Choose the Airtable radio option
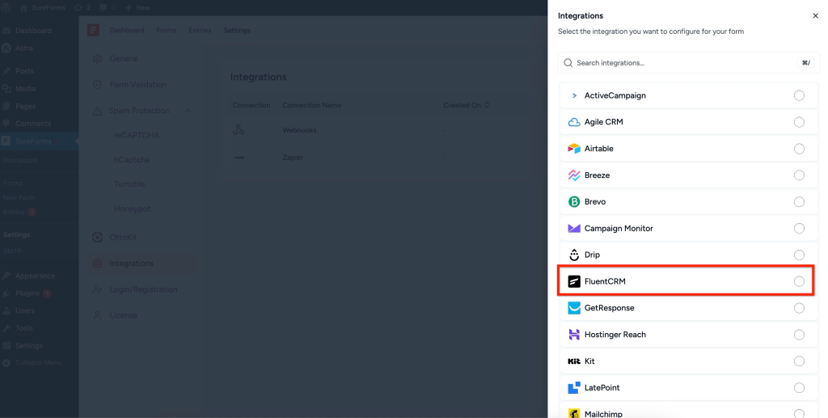Image resolution: width=828 pixels, height=418 pixels. click(x=799, y=149)
